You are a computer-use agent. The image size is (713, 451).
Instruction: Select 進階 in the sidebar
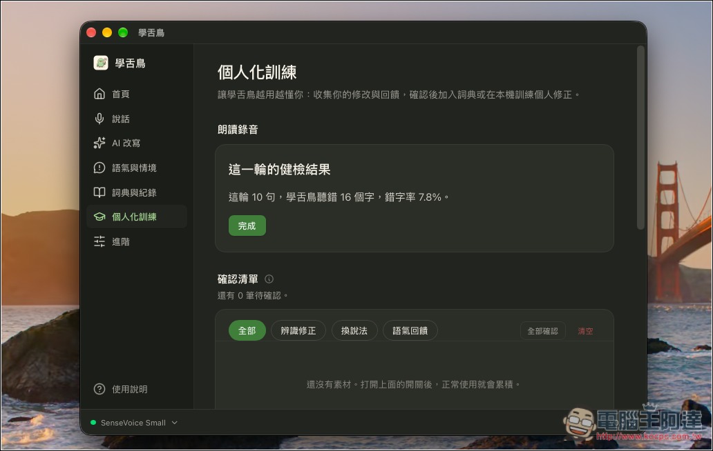136,241
